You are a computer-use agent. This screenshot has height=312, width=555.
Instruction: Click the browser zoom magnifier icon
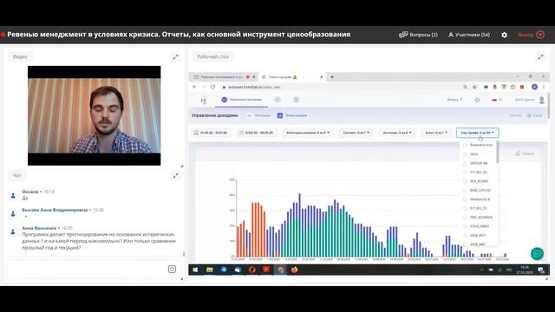465,87
